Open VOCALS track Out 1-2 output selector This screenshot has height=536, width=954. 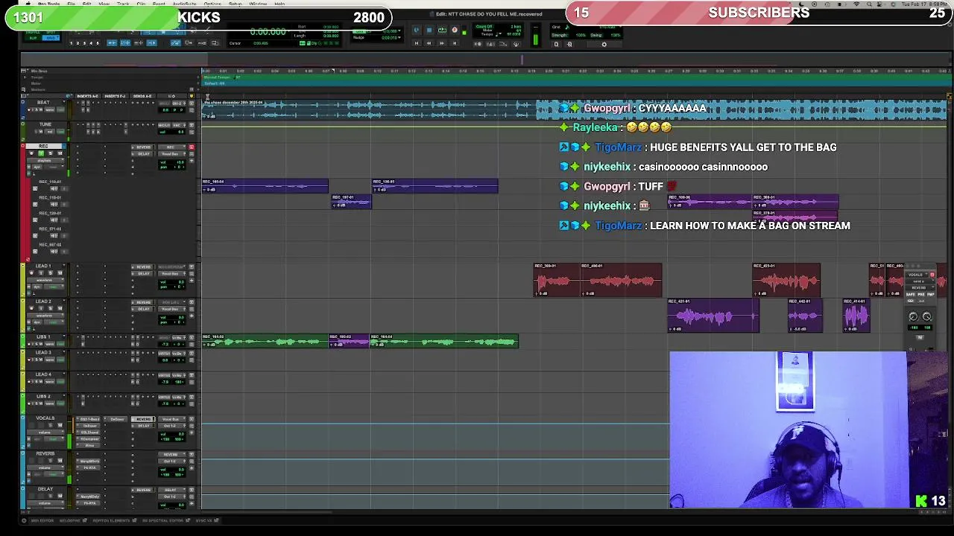pyautogui.click(x=171, y=426)
